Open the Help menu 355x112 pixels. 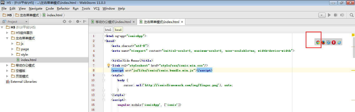(x=121, y=9)
